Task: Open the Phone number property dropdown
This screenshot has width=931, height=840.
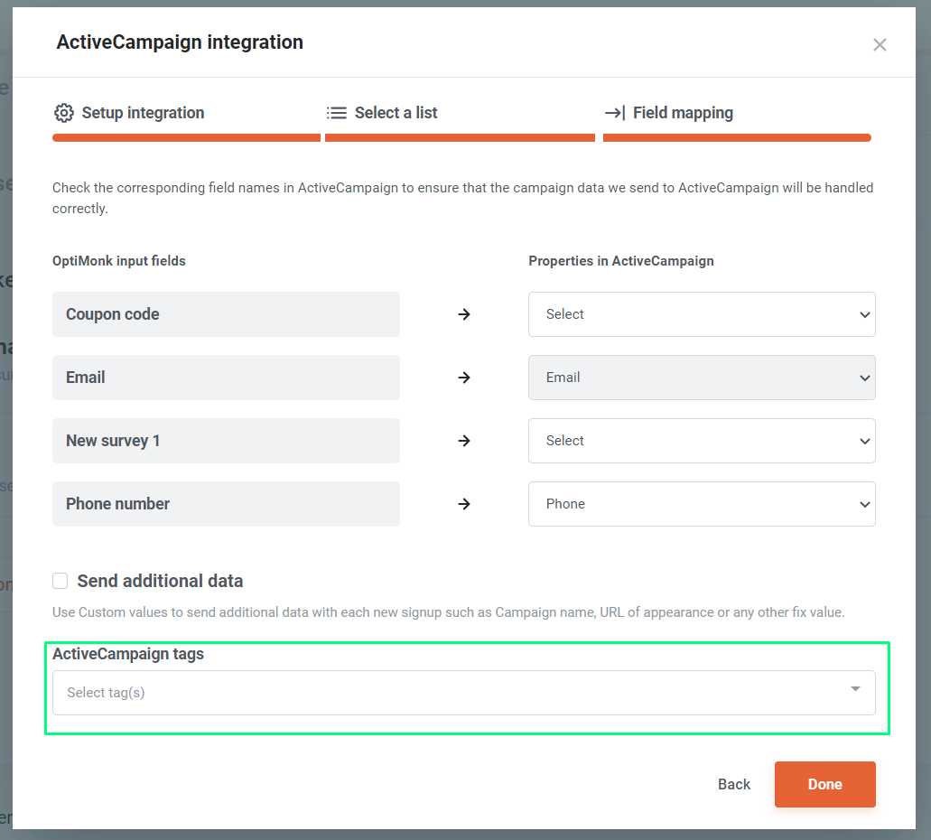Action: click(702, 504)
